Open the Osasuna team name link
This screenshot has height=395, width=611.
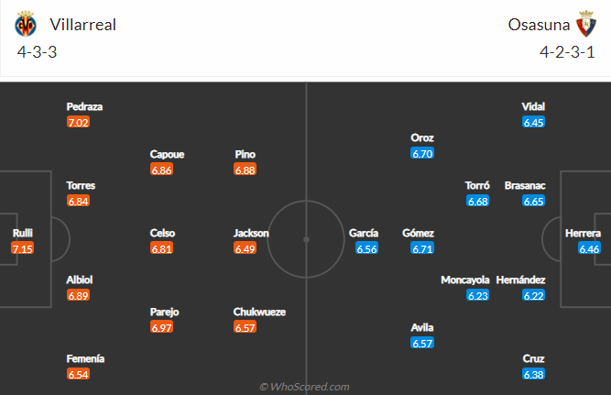click(x=537, y=25)
